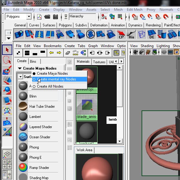Switch to the Bins tab
Image resolution: width=180 pixels, height=180 pixels.
[x=33, y=61]
